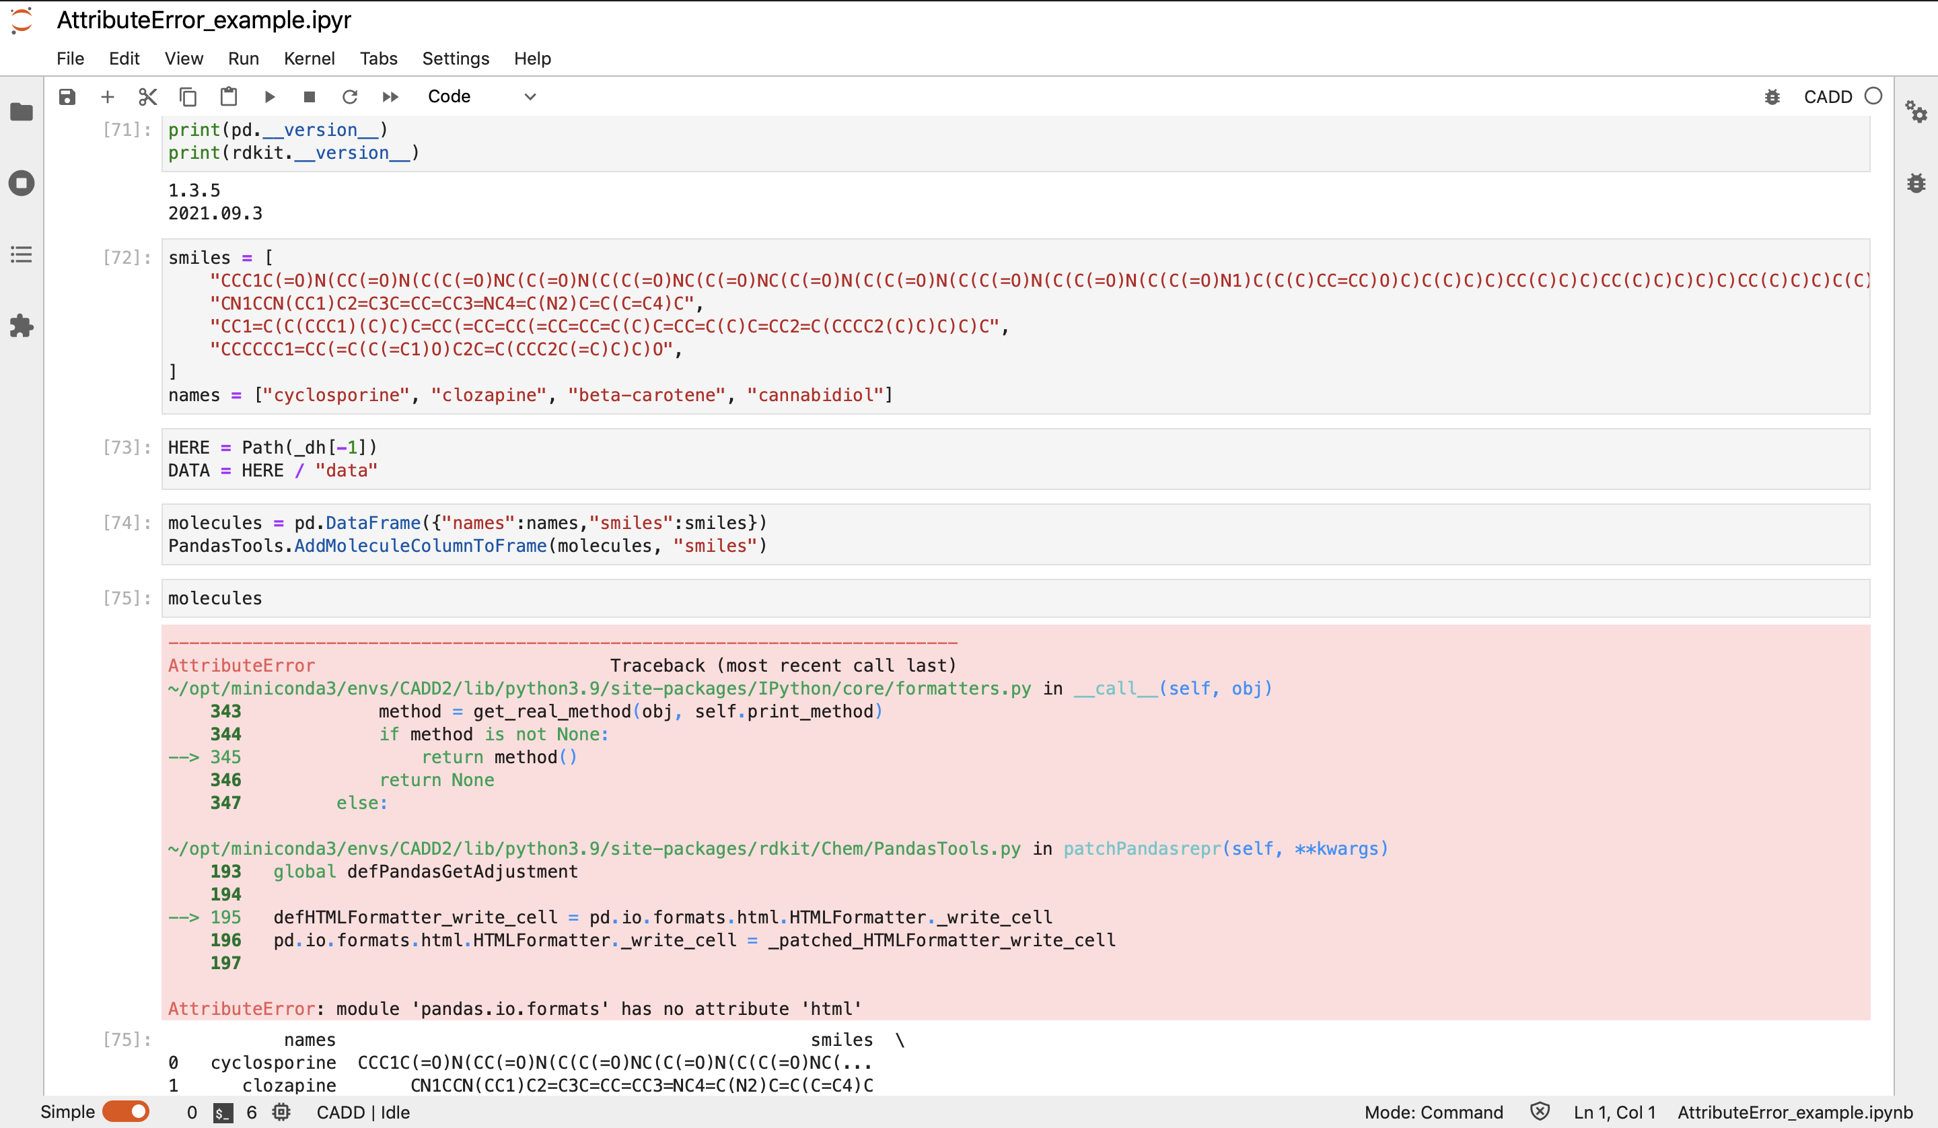Copy the selected cells
The width and height of the screenshot is (1938, 1128).
point(187,96)
